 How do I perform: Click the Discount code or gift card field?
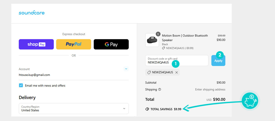[x=177, y=60]
